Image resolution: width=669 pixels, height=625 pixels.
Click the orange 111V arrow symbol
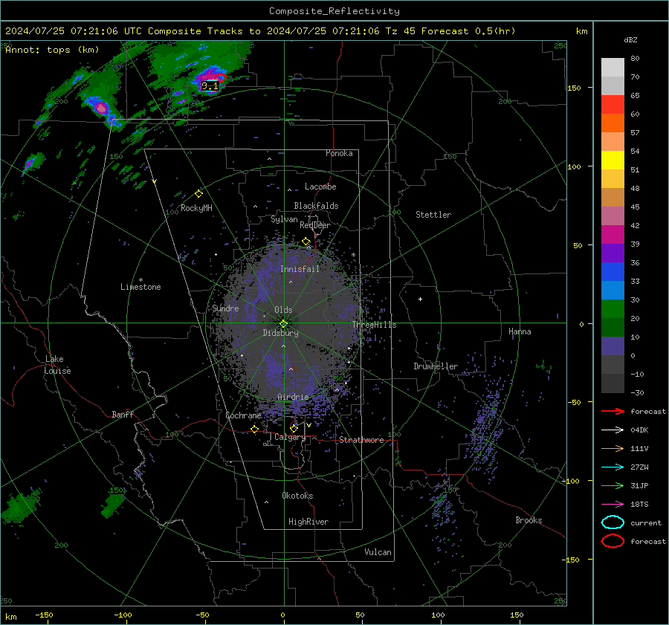click(x=613, y=448)
